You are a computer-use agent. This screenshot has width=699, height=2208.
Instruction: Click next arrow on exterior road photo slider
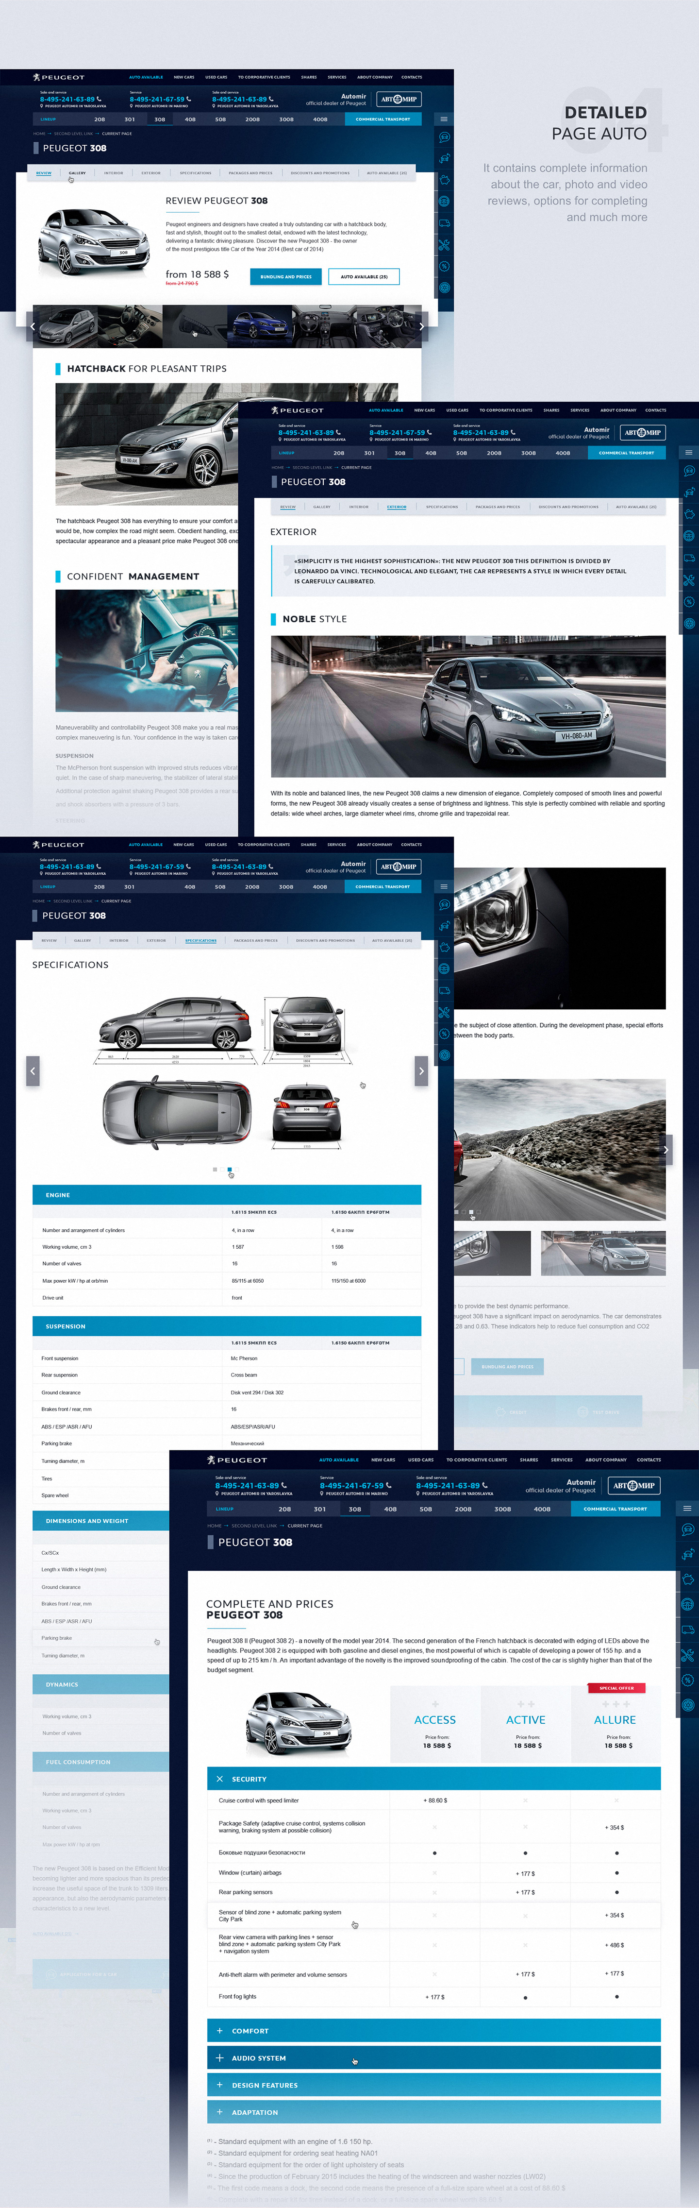click(x=666, y=1150)
